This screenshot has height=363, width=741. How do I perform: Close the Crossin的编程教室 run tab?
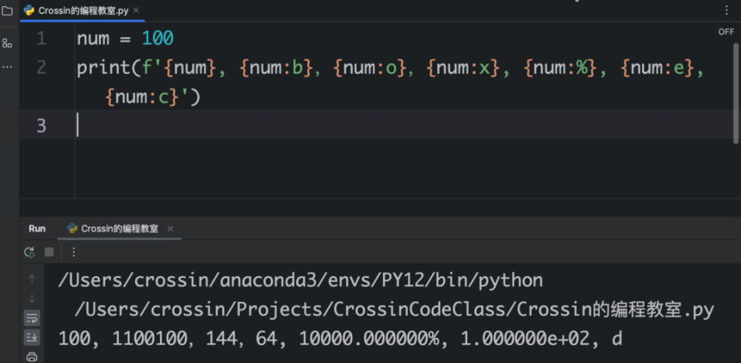pyautogui.click(x=170, y=229)
